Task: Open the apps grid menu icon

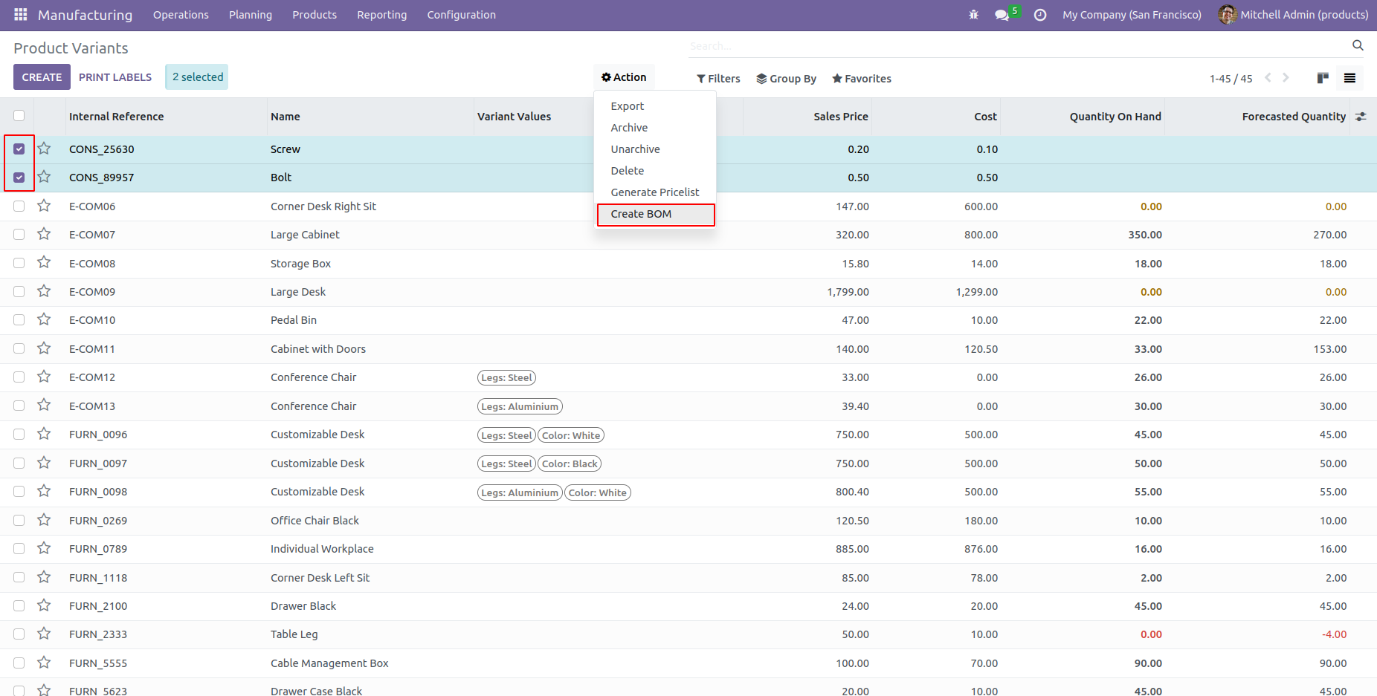Action: point(20,15)
